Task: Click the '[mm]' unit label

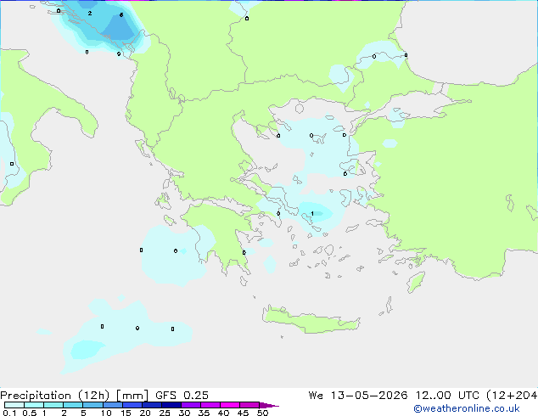Action: pos(132,396)
